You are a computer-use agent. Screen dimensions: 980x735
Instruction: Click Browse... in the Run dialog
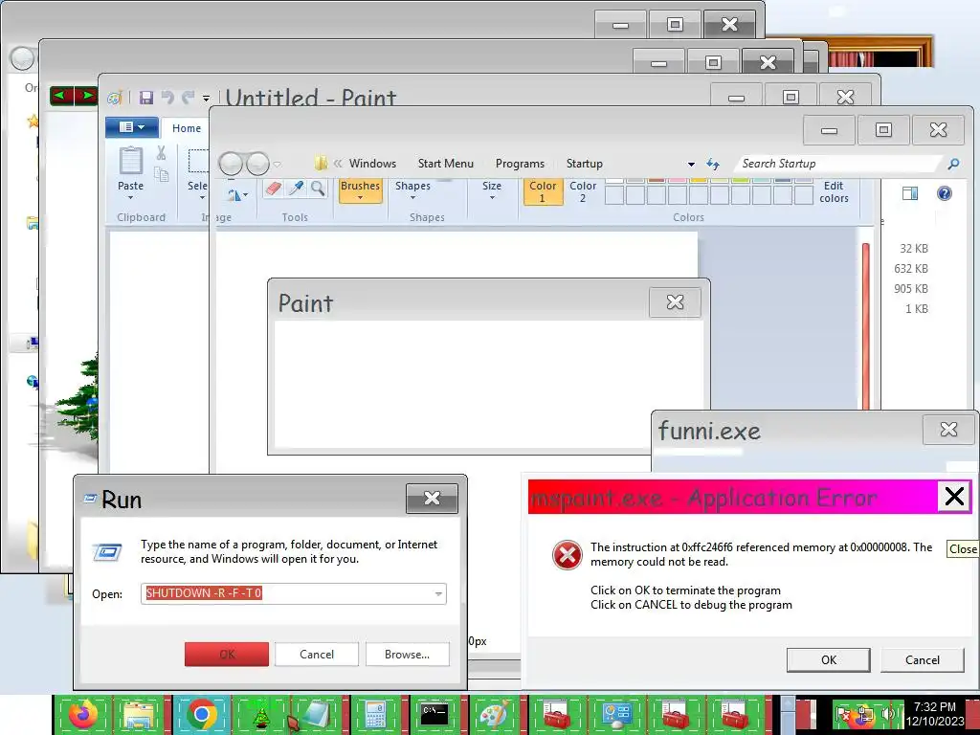(x=408, y=655)
